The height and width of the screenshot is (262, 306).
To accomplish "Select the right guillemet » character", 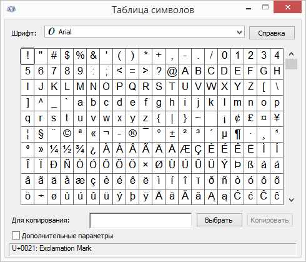I will [x=41, y=150].
